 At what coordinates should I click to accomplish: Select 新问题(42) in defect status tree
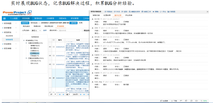click(35, 48)
